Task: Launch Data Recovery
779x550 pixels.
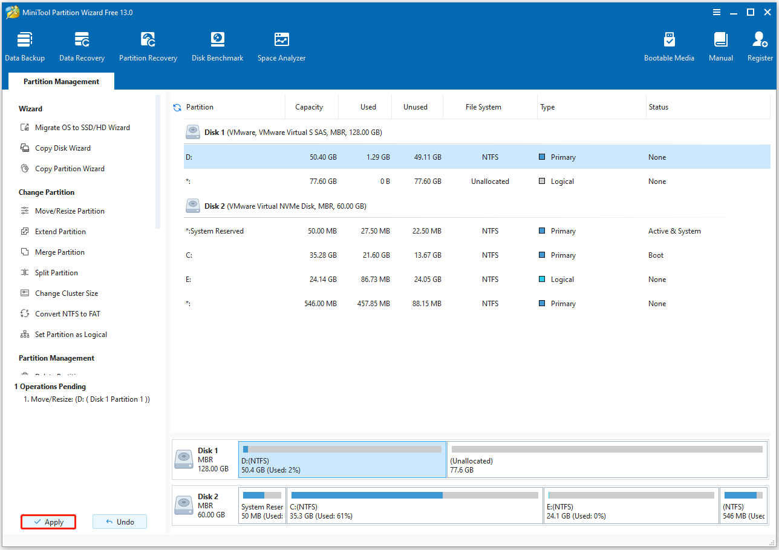Action: pos(82,45)
